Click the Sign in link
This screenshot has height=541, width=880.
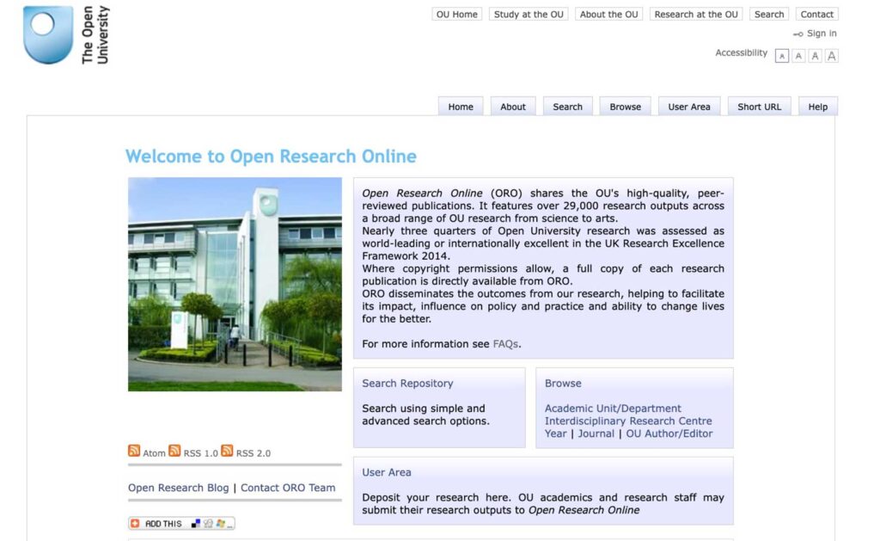pos(821,34)
